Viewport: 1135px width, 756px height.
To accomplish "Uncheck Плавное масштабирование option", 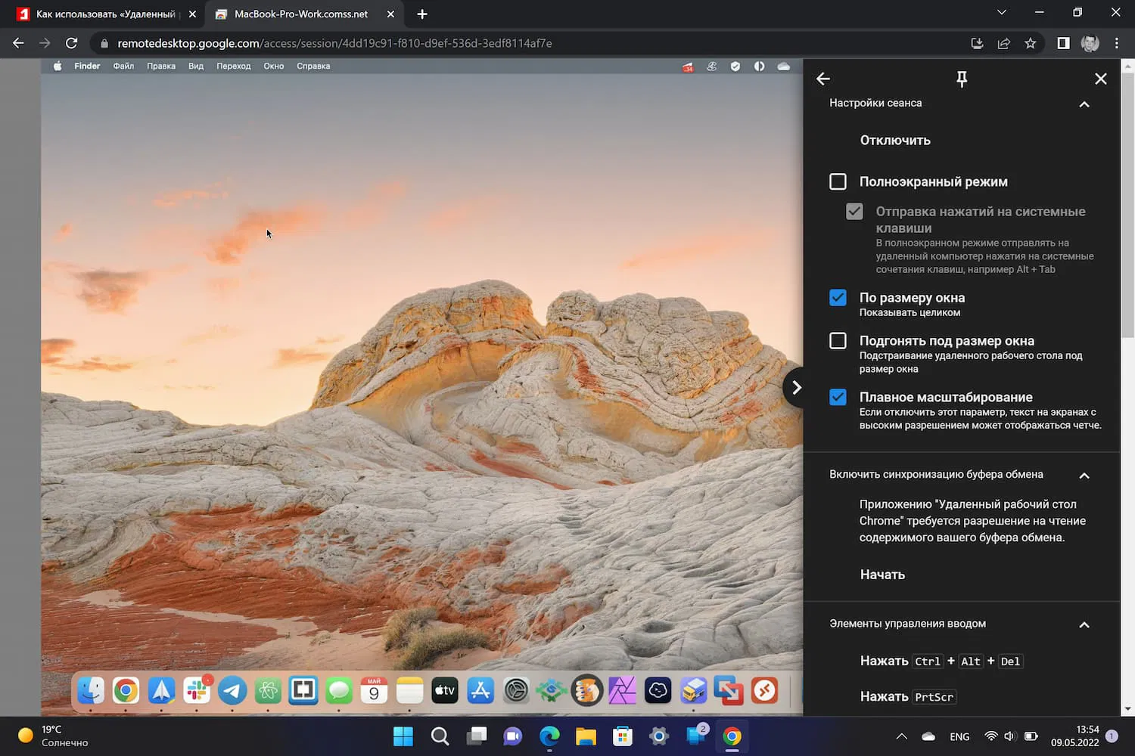I will pyautogui.click(x=838, y=396).
